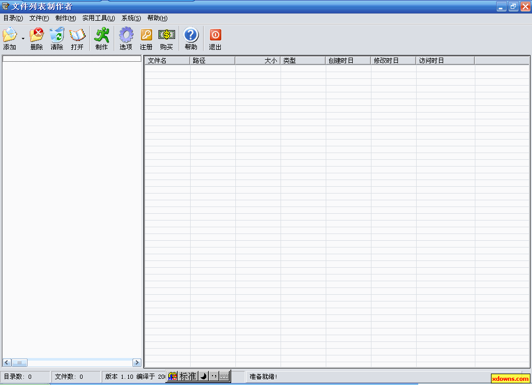The width and height of the screenshot is (532, 385).
Task: Click the 注册 (Register) key icon
Action: pyautogui.click(x=146, y=35)
